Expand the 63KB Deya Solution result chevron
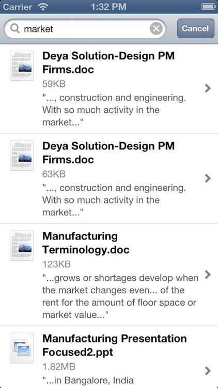 tap(208, 178)
